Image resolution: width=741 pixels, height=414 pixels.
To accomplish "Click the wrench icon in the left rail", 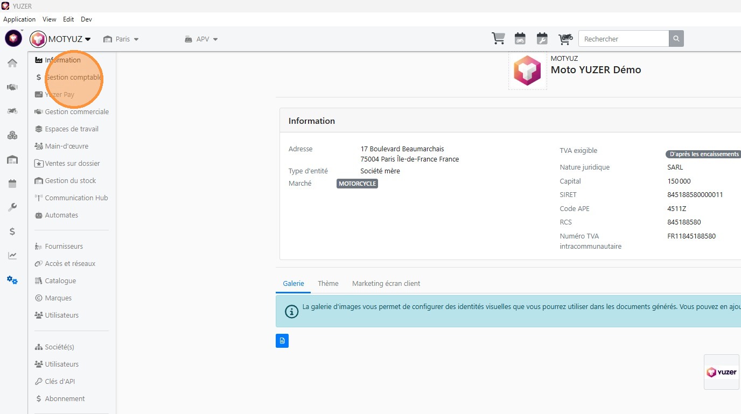I will click(12, 207).
